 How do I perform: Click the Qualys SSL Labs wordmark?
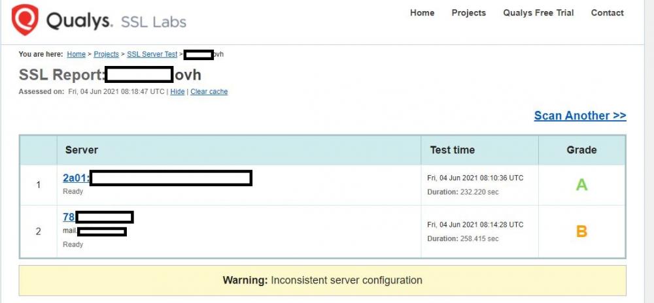click(116, 21)
